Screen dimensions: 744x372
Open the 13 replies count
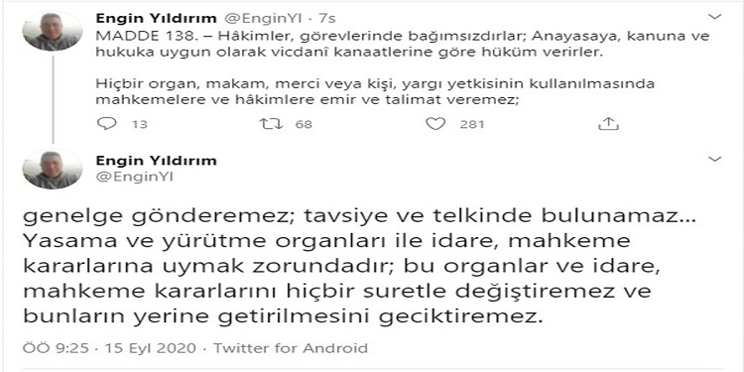tap(140, 124)
